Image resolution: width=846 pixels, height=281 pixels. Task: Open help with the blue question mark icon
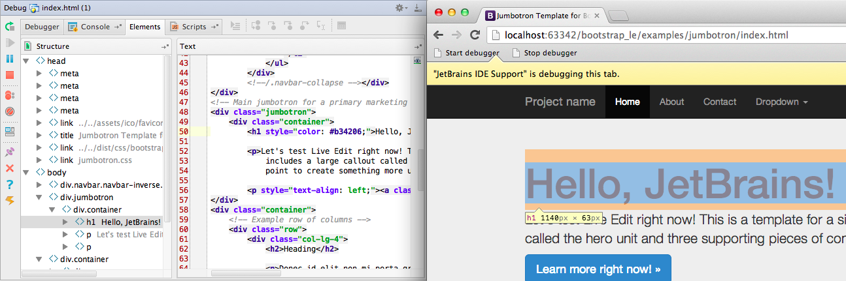pyautogui.click(x=10, y=185)
